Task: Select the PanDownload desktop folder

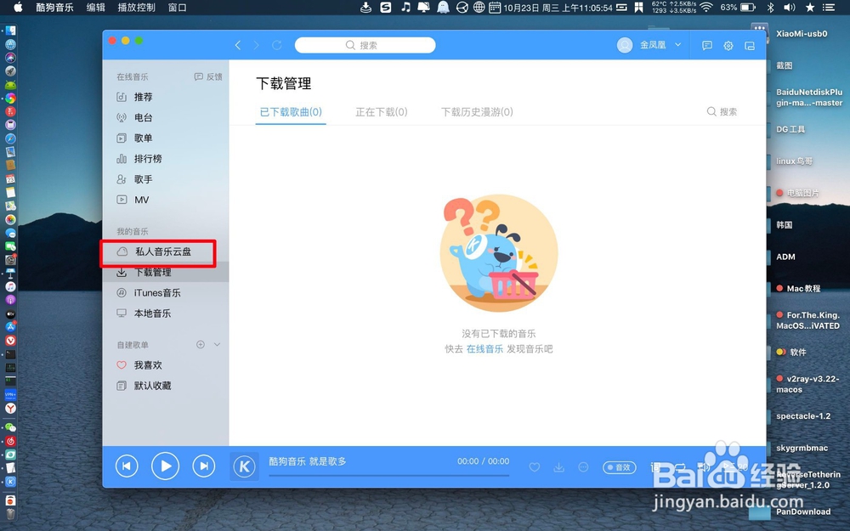Action: [803, 511]
